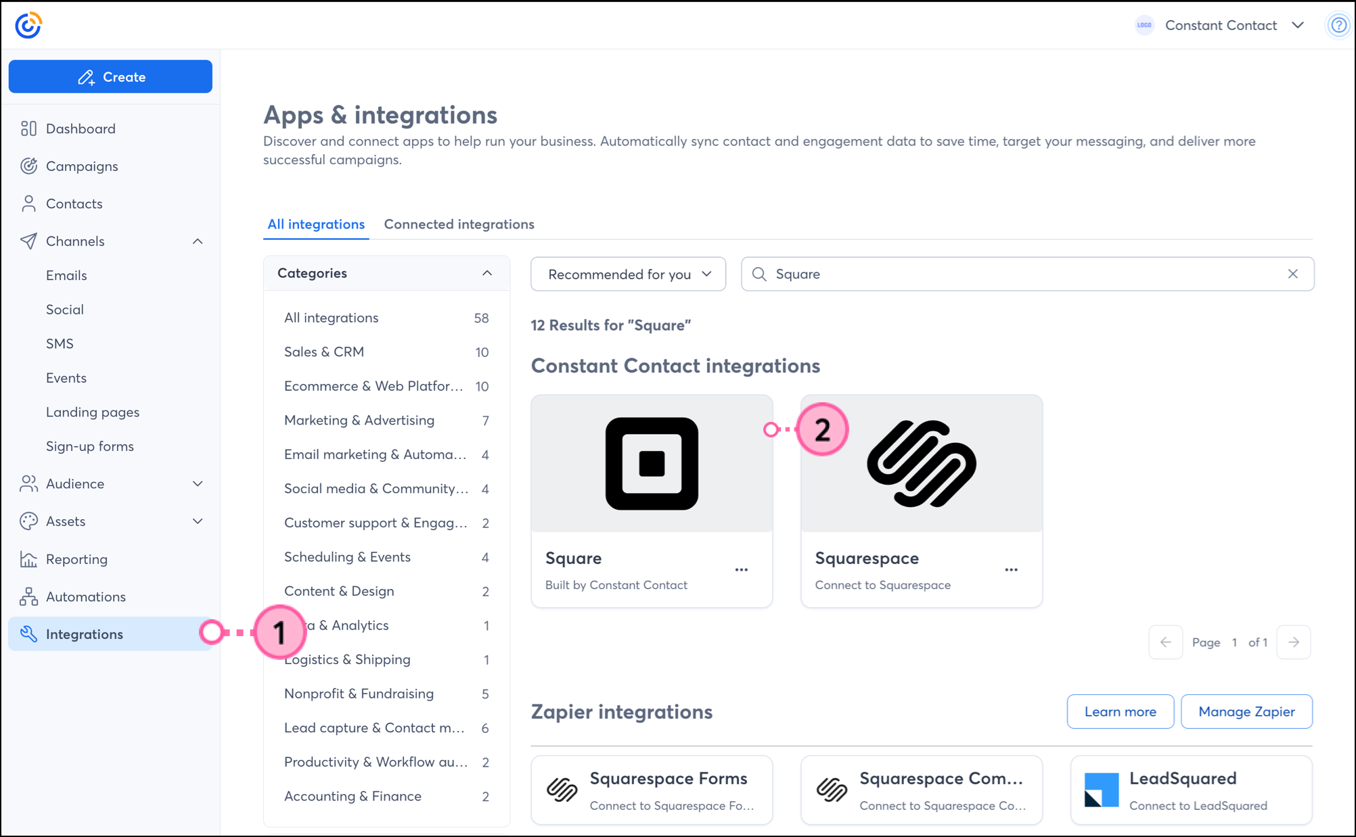
Task: Click the Contacts person icon
Action: (28, 204)
